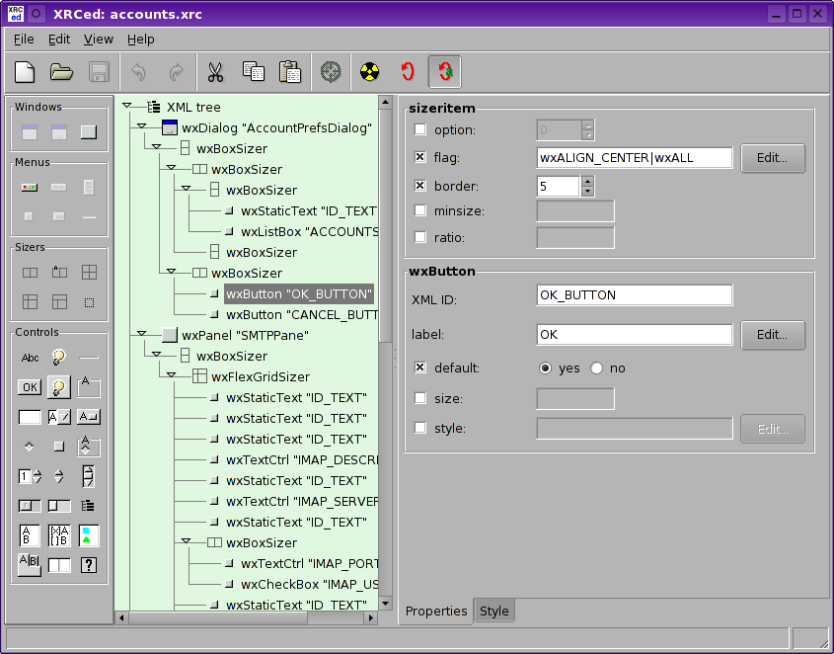Uncheck the border checkbox
This screenshot has width=834, height=654.
(420, 186)
